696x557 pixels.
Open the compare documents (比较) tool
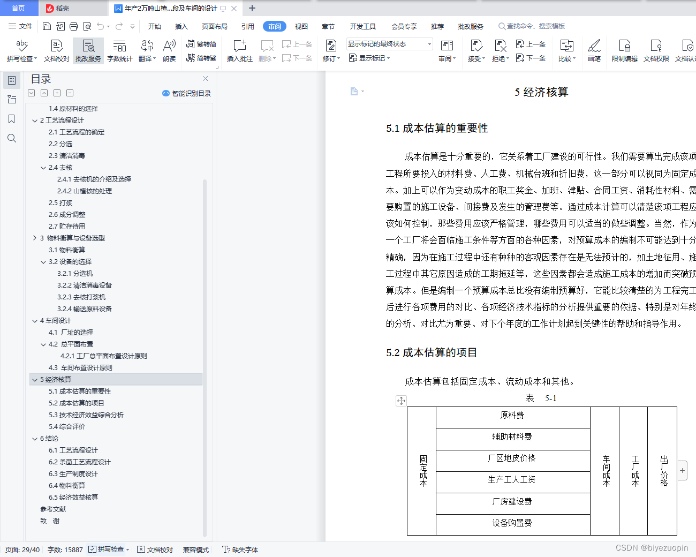[x=566, y=51]
